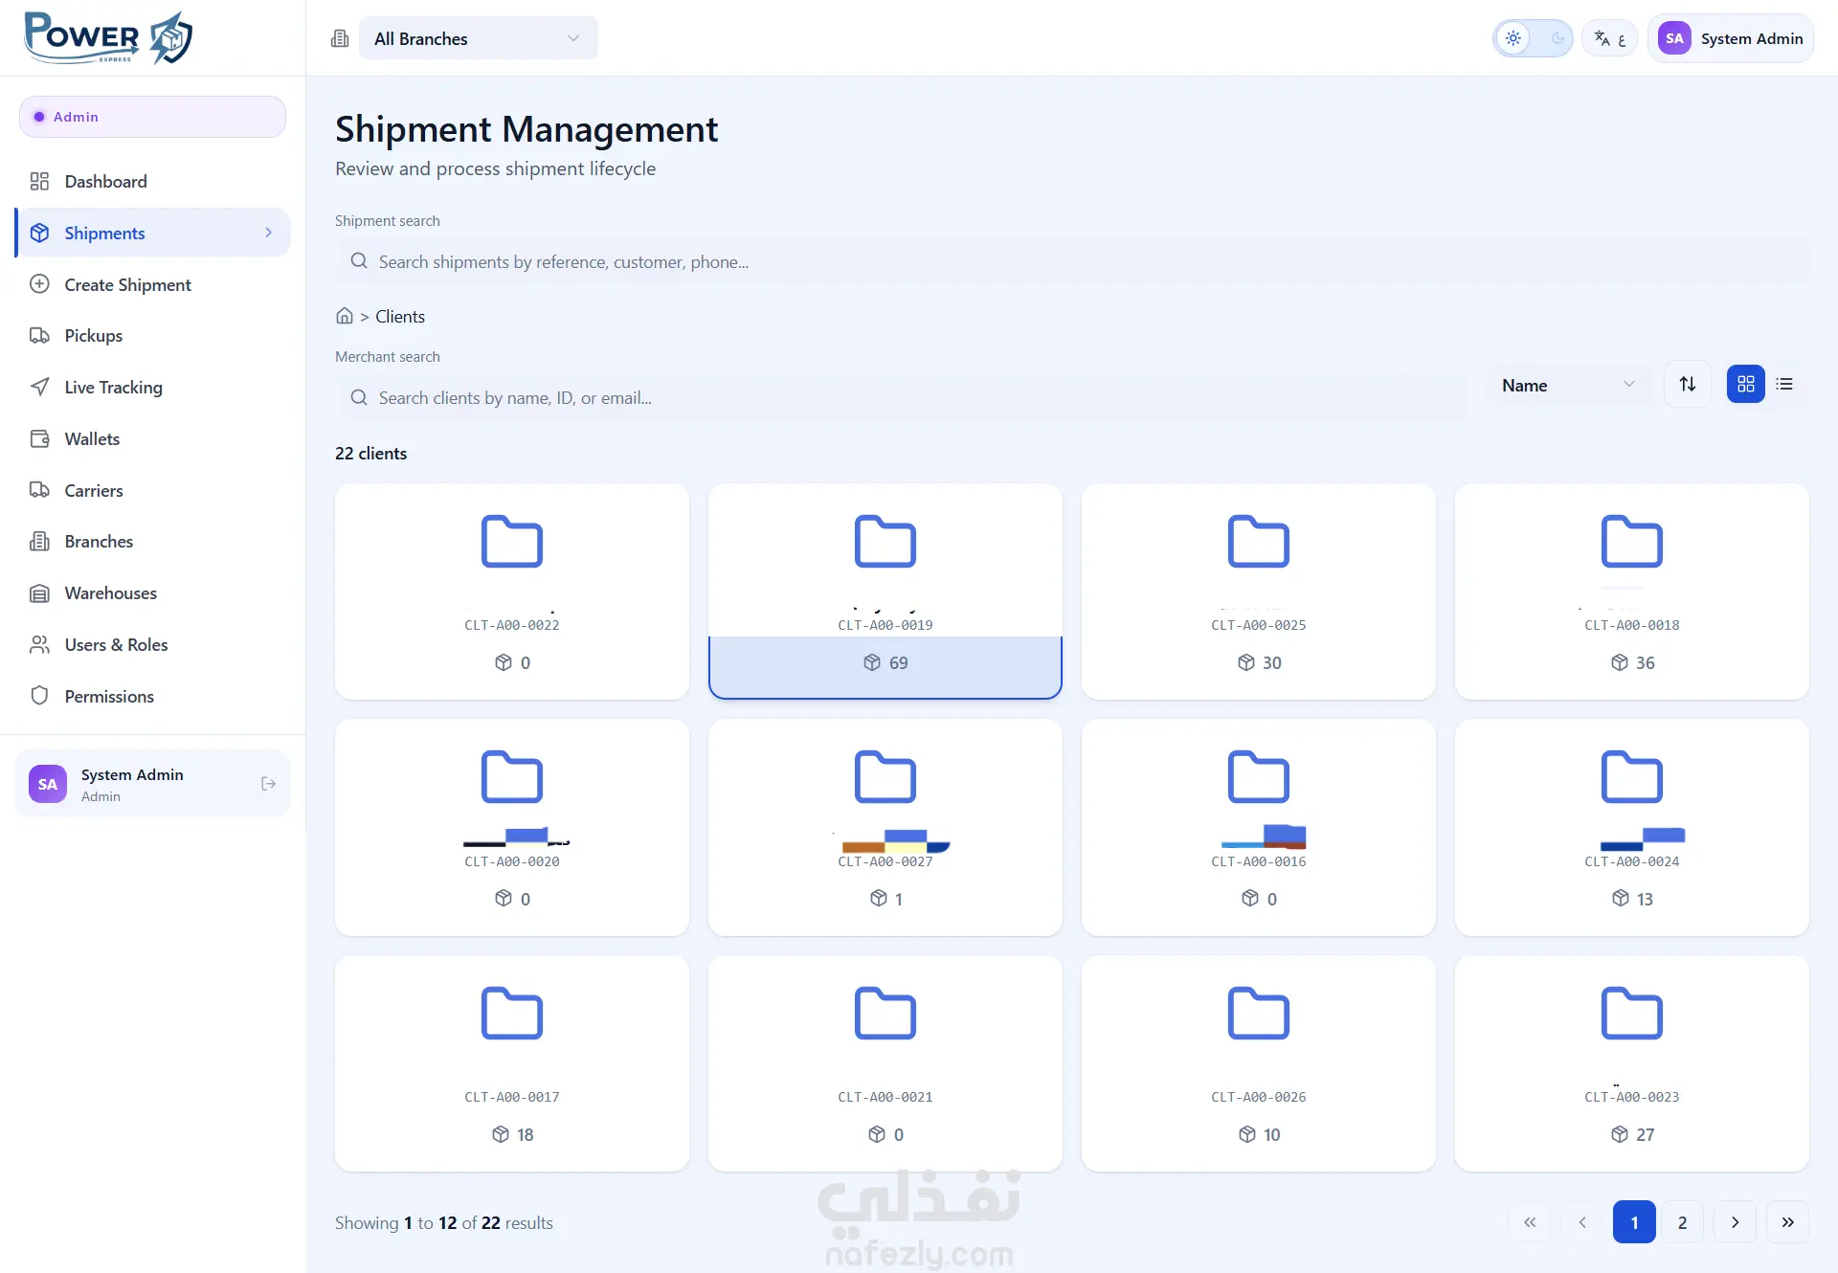This screenshot has height=1273, width=1838.
Task: Click the Users & Roles icon
Action: click(39, 644)
